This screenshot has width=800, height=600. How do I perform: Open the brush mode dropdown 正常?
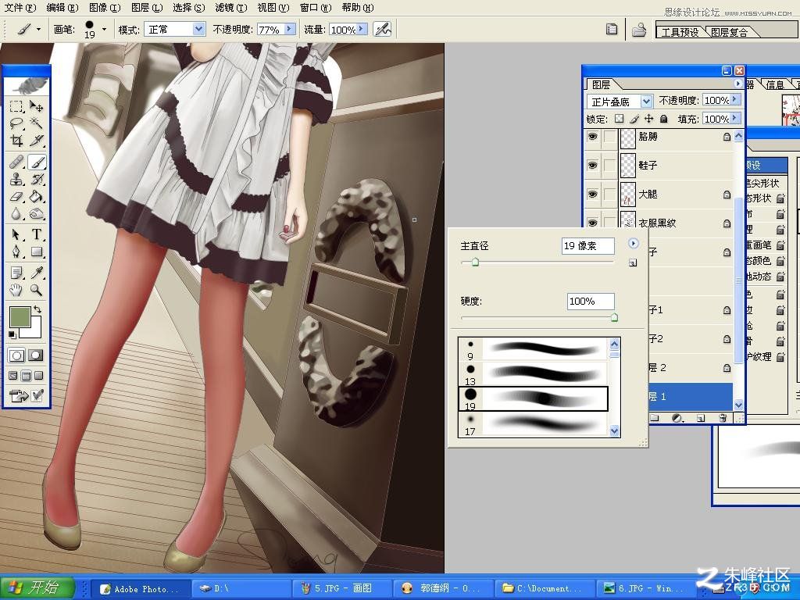click(199, 29)
